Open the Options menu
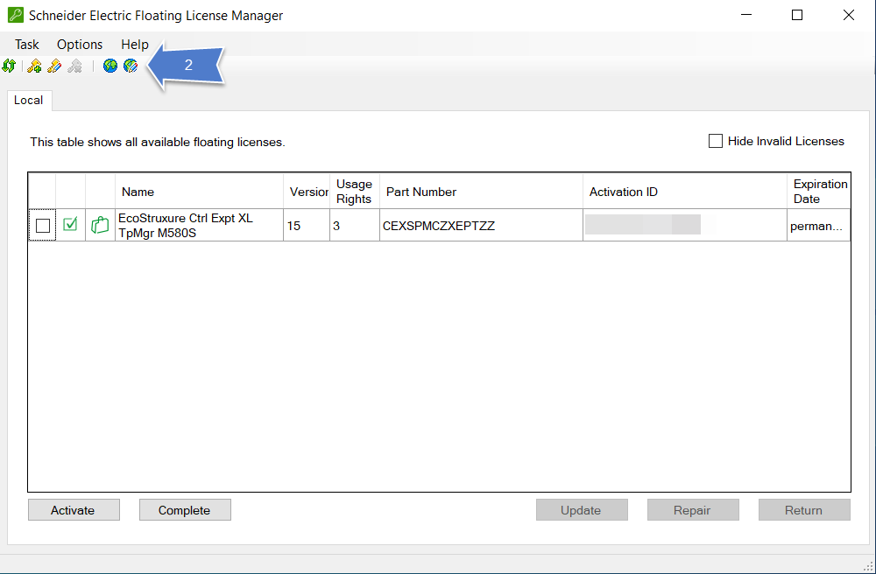Image resolution: width=876 pixels, height=574 pixels. tap(80, 44)
